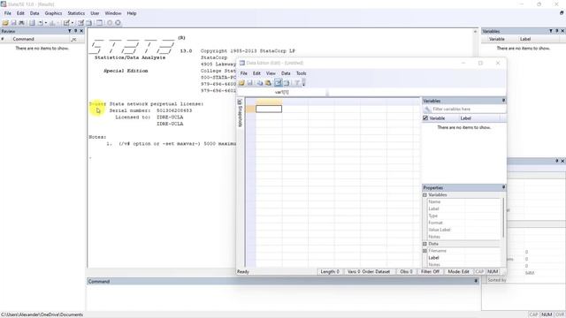Screen dimensions: 566x318
Task: Open the File menu in main Stata window
Action: tap(8, 13)
